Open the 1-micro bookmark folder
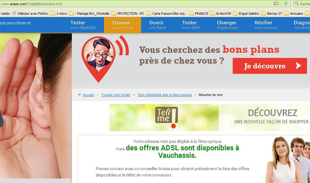 [x=59, y=13]
